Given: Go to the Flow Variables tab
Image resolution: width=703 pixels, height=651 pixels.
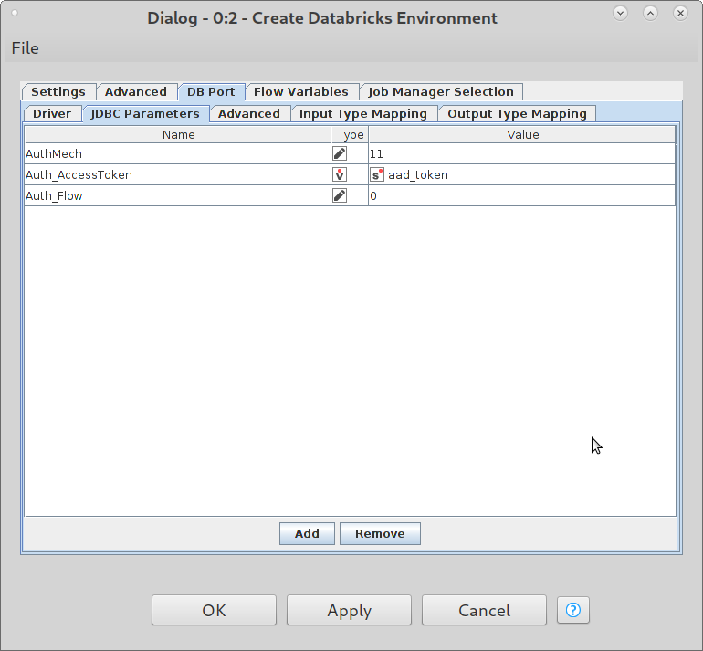Looking at the screenshot, I should tap(301, 92).
